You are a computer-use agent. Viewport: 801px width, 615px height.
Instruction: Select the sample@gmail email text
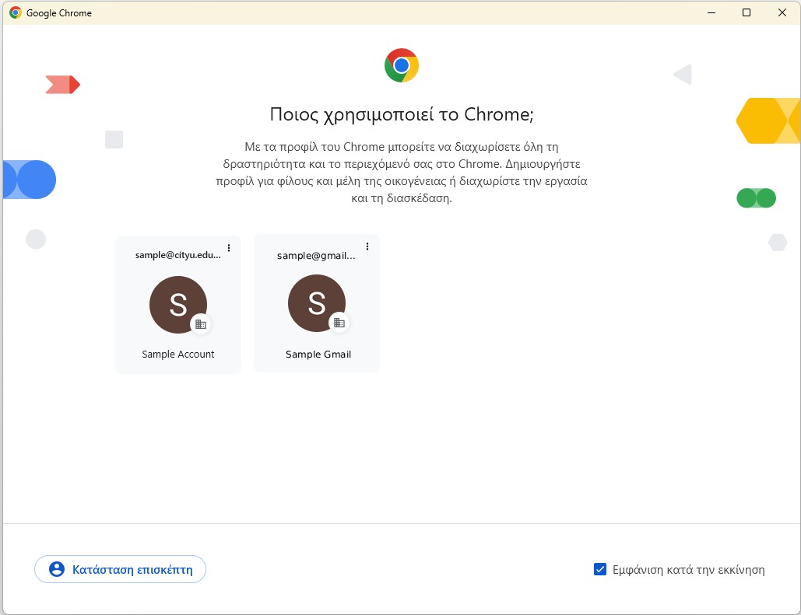pos(316,255)
